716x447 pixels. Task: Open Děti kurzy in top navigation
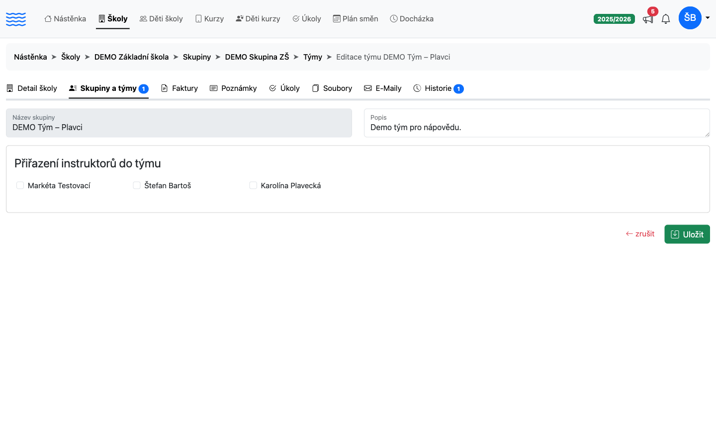pyautogui.click(x=258, y=19)
